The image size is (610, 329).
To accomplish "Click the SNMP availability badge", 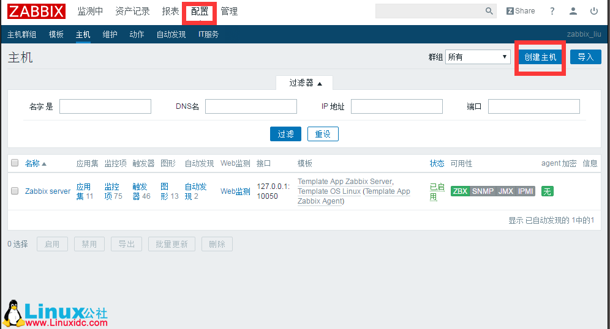I will tap(483, 191).
